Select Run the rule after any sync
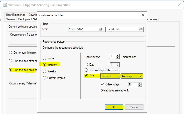 23,61
